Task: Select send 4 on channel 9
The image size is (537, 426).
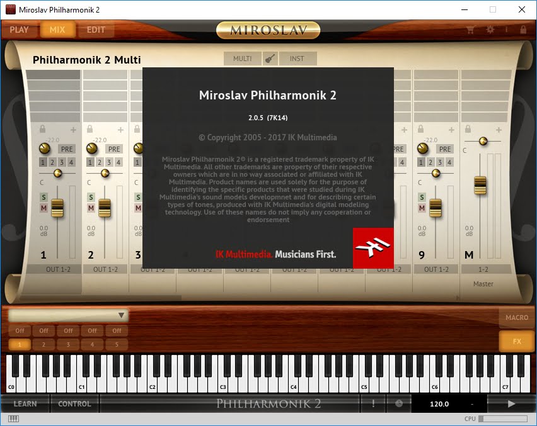Action: [449, 162]
